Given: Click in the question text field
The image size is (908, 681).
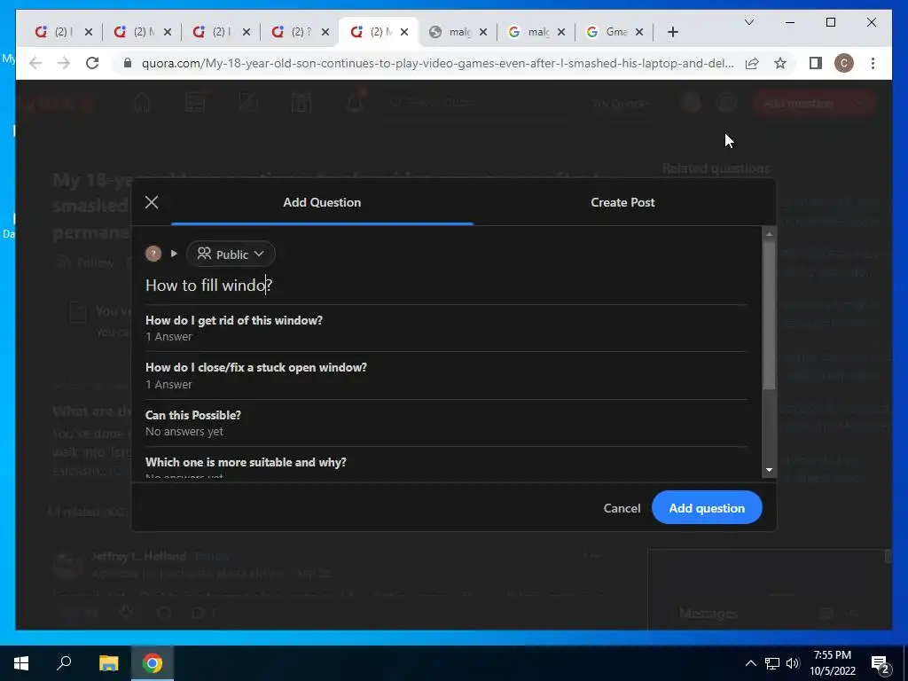Looking at the screenshot, I should click(446, 285).
